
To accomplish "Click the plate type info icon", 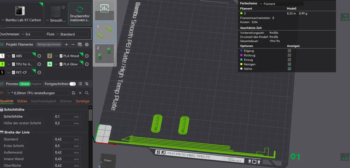I will click(63, 7).
